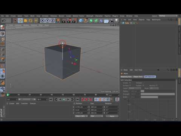Switch to Edges mode
This screenshot has width=181, height=136.
tap(3, 54)
